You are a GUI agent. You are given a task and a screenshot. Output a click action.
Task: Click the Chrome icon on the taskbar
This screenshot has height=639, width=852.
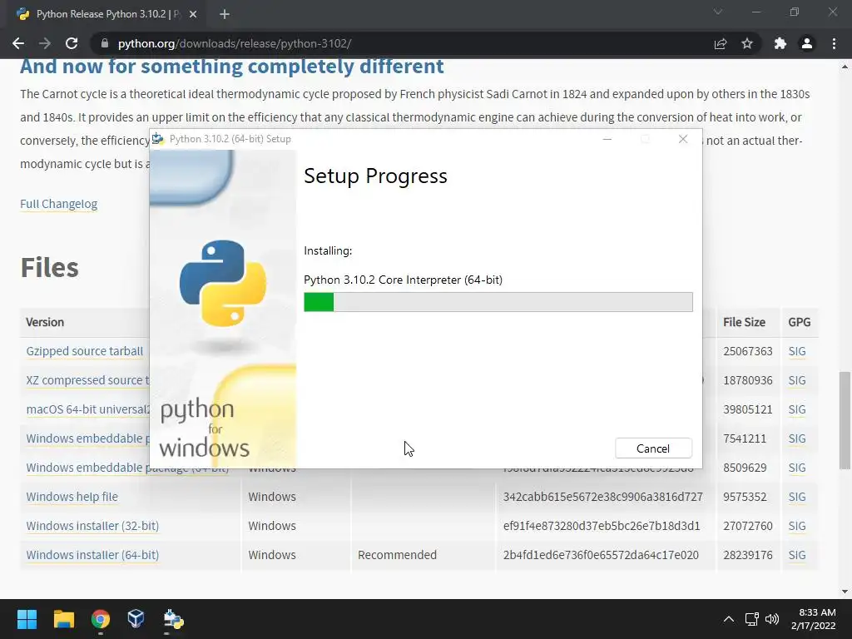[x=101, y=619]
